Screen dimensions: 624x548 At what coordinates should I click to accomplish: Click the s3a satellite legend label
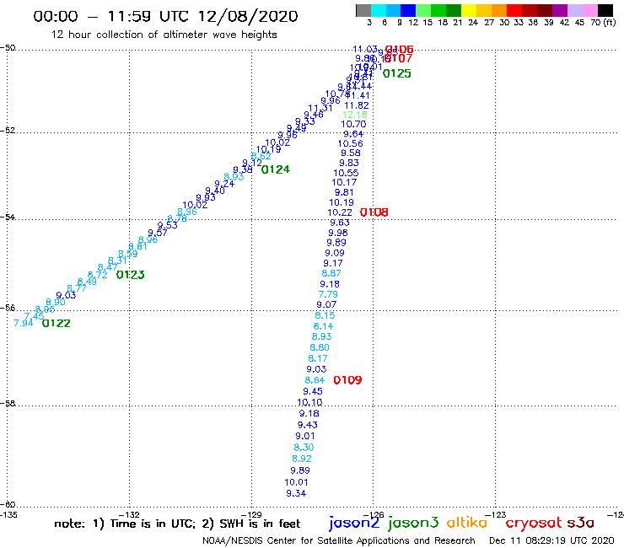[x=580, y=523]
